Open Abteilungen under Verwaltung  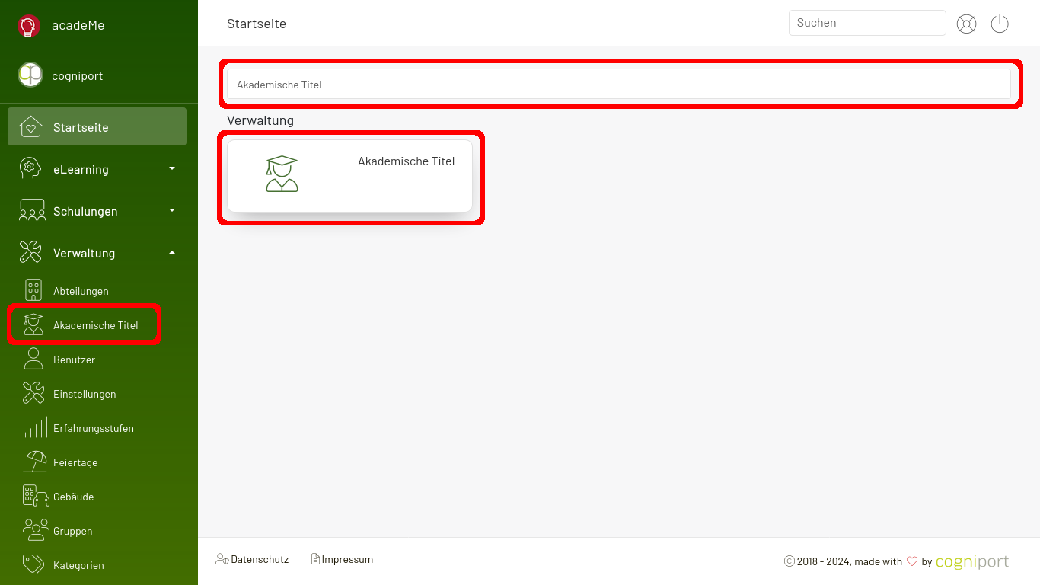pyautogui.click(x=81, y=291)
